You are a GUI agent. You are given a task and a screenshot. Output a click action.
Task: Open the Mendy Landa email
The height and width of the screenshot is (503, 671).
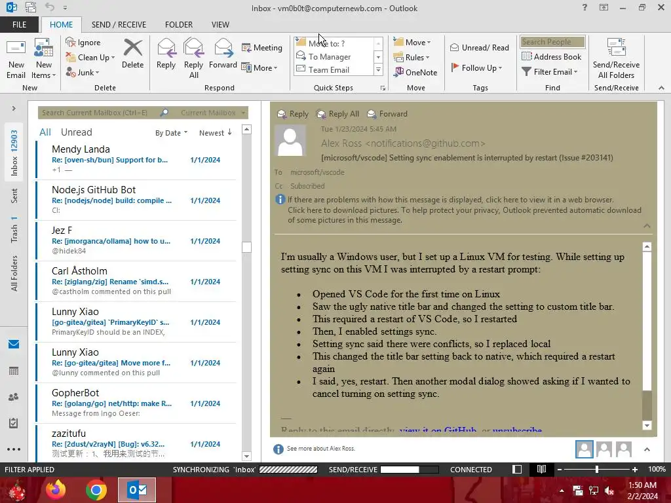[136, 160]
